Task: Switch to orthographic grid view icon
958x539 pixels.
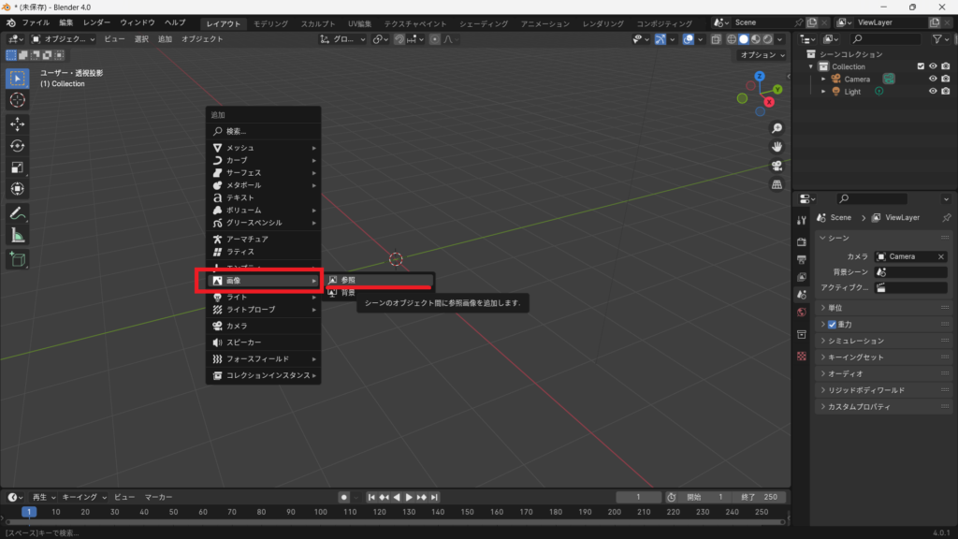Action: (x=777, y=184)
